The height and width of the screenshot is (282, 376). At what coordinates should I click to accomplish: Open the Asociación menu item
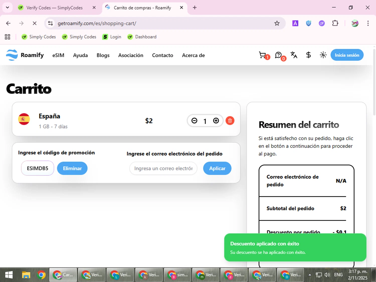(131, 55)
